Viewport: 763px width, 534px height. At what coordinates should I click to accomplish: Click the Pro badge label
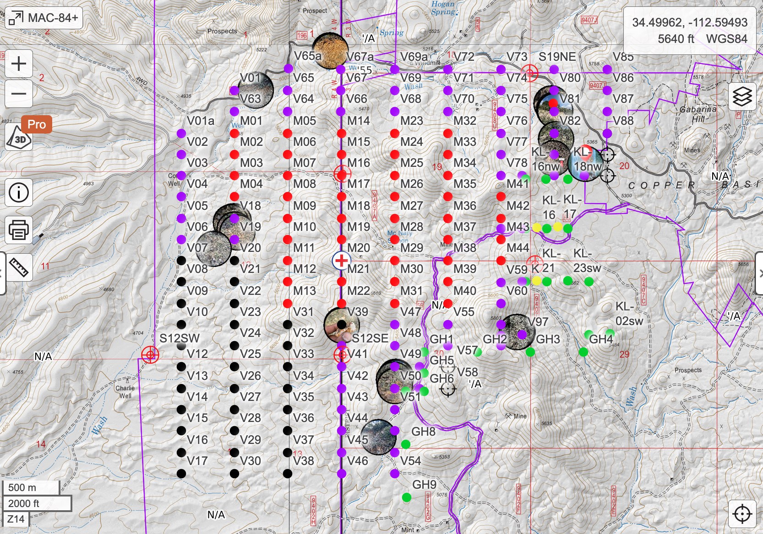[x=37, y=124]
